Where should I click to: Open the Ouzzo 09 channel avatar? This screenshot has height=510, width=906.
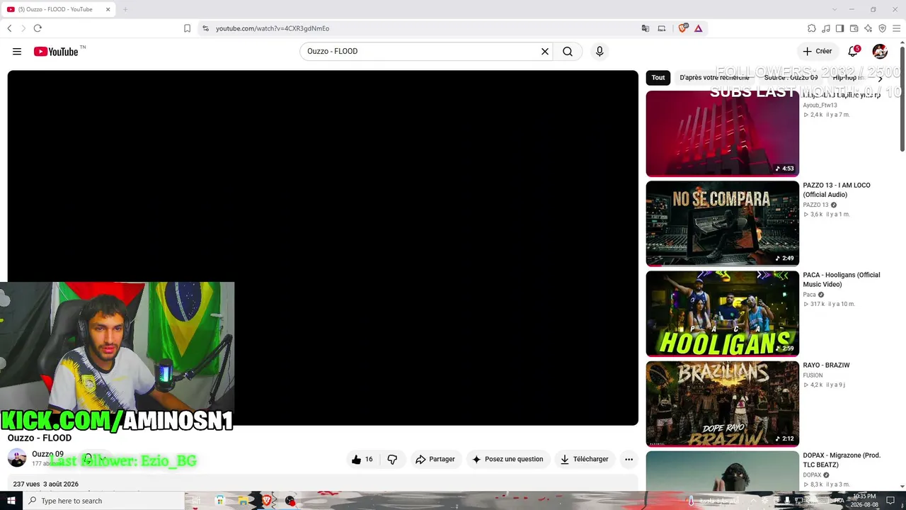(x=17, y=458)
